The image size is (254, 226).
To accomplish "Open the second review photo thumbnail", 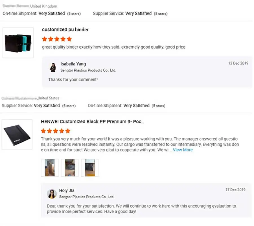I will click(70, 168).
